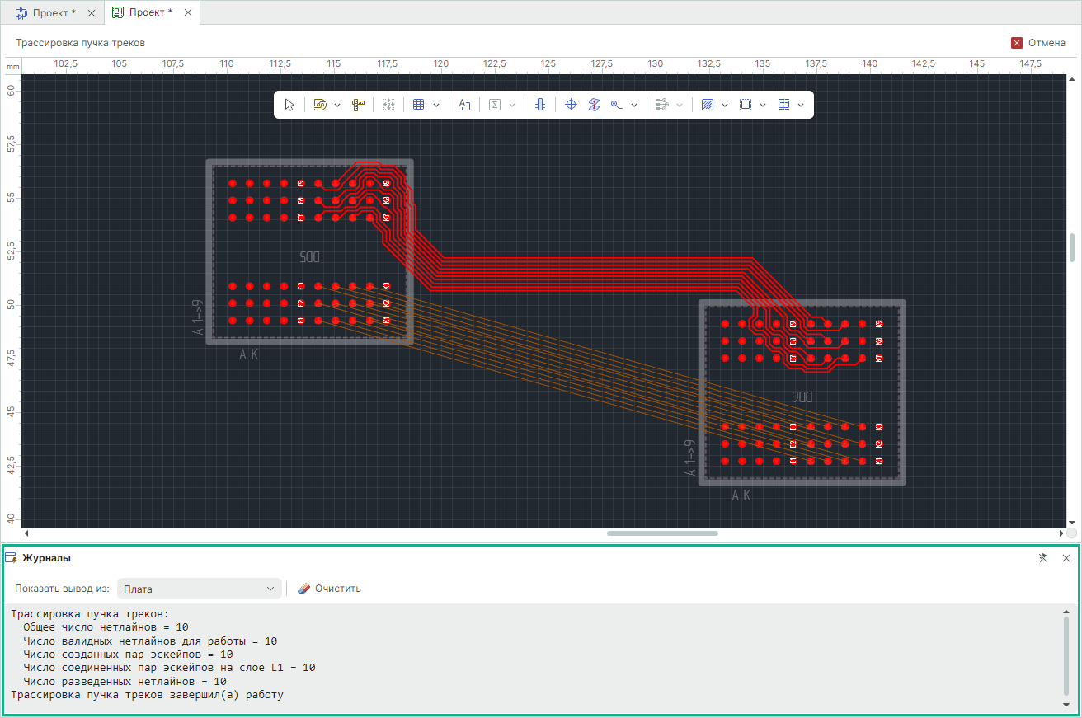Click the layer crossing via tool icon
This screenshot has height=718, width=1082.
point(594,105)
